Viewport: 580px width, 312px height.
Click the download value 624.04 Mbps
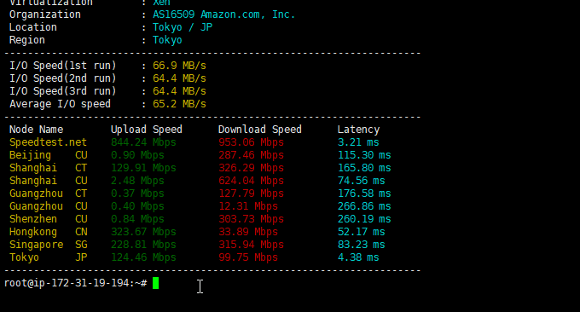coord(251,181)
